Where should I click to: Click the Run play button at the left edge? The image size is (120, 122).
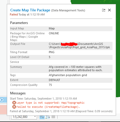[x=2, y=100]
